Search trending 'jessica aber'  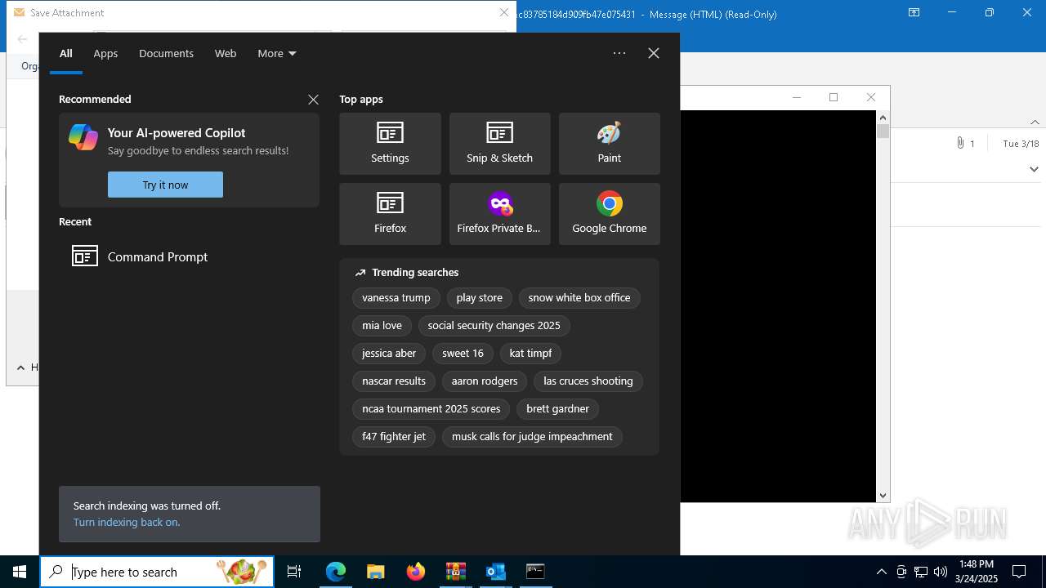click(x=389, y=354)
